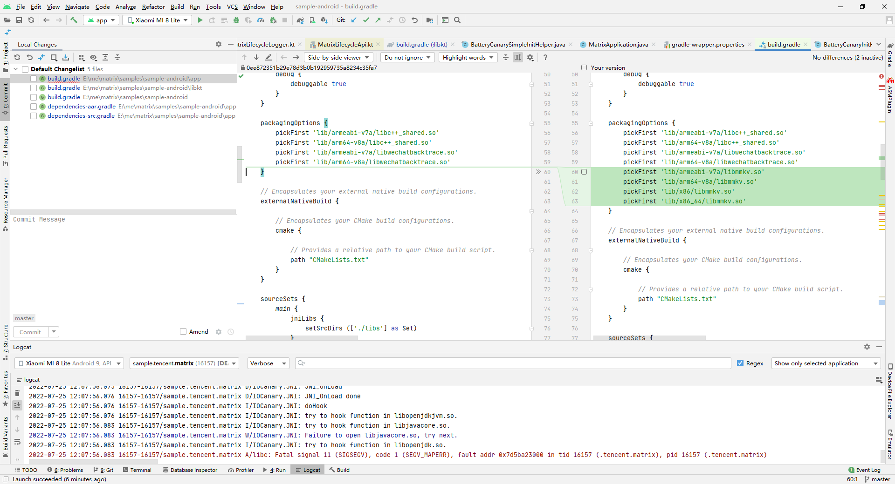The image size is (895, 484).
Task: Open the Terminal tool window
Action: (138, 470)
